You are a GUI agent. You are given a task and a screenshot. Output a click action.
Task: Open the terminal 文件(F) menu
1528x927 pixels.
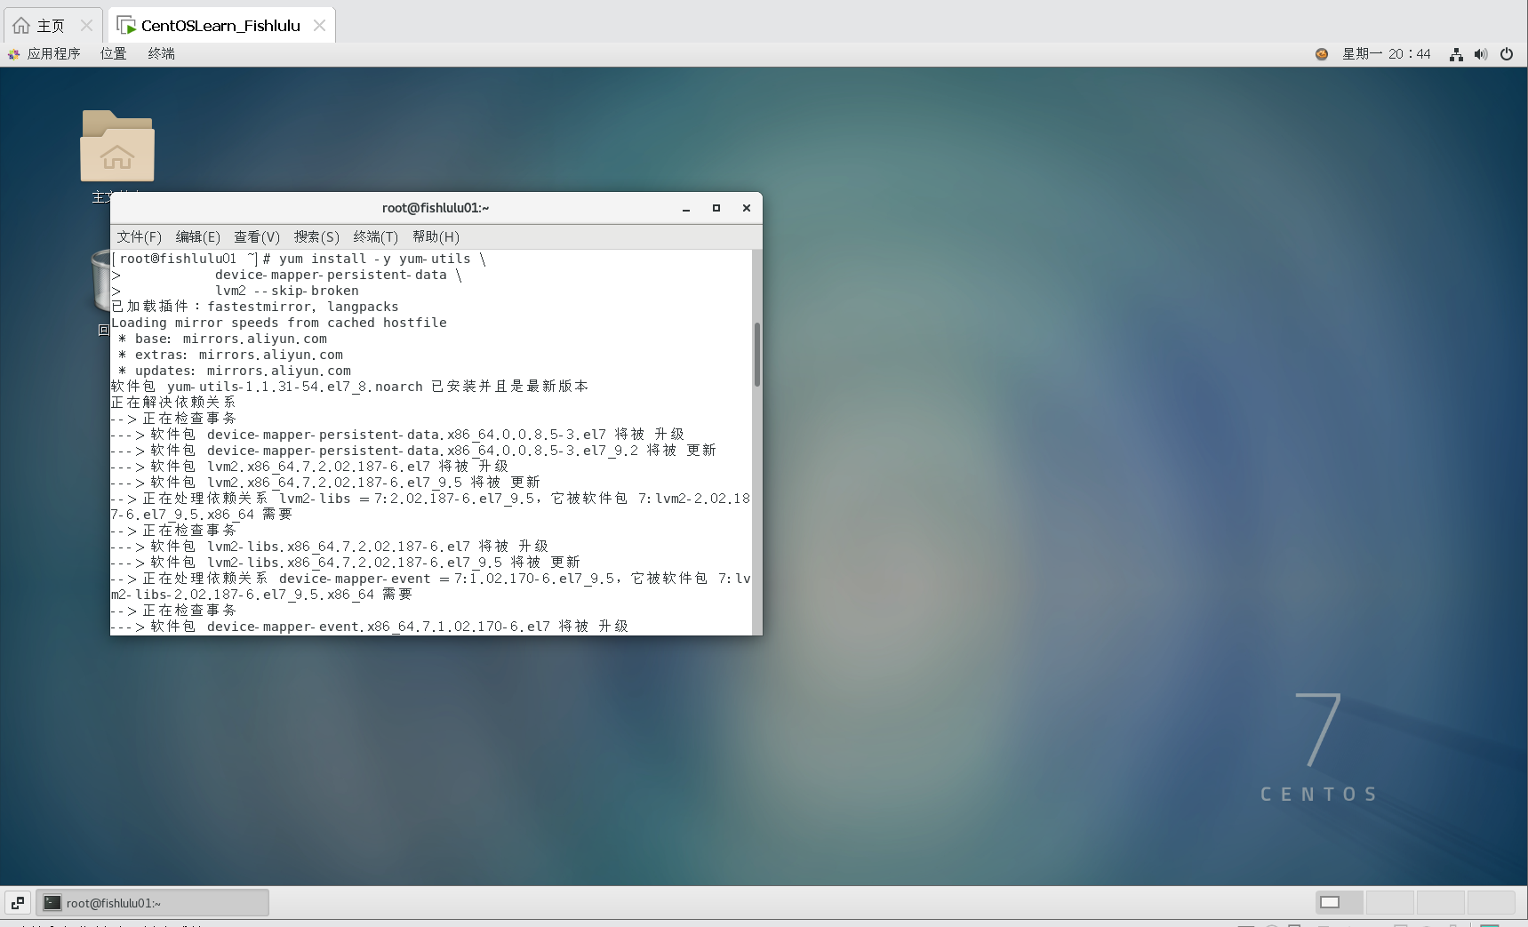point(140,236)
